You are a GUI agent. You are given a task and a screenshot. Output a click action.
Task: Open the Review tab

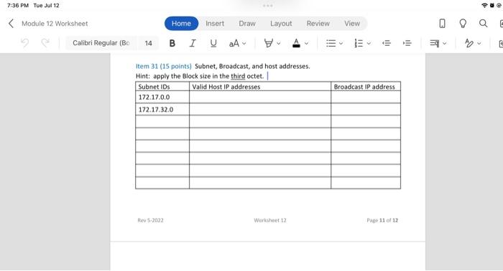pyautogui.click(x=318, y=24)
